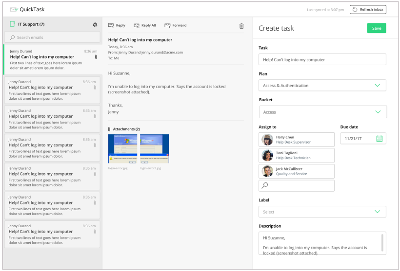Click the Reply envelope icon
Screen dimensions: 400x271
point(111,25)
